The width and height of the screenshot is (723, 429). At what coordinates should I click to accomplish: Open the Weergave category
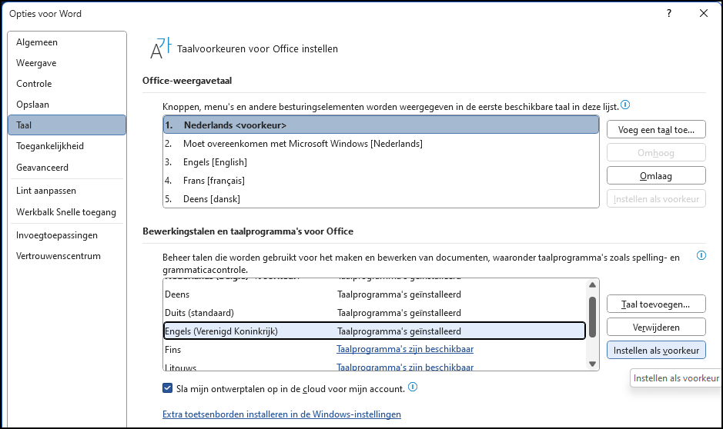coord(67,63)
